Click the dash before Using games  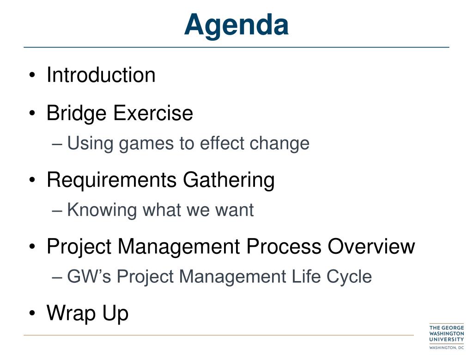(x=57, y=145)
